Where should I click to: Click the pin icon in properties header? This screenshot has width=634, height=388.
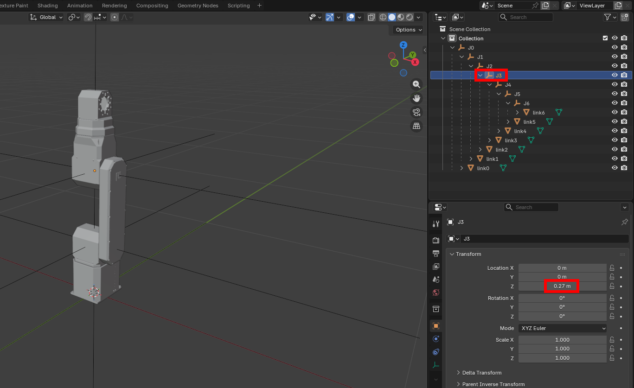pos(624,222)
